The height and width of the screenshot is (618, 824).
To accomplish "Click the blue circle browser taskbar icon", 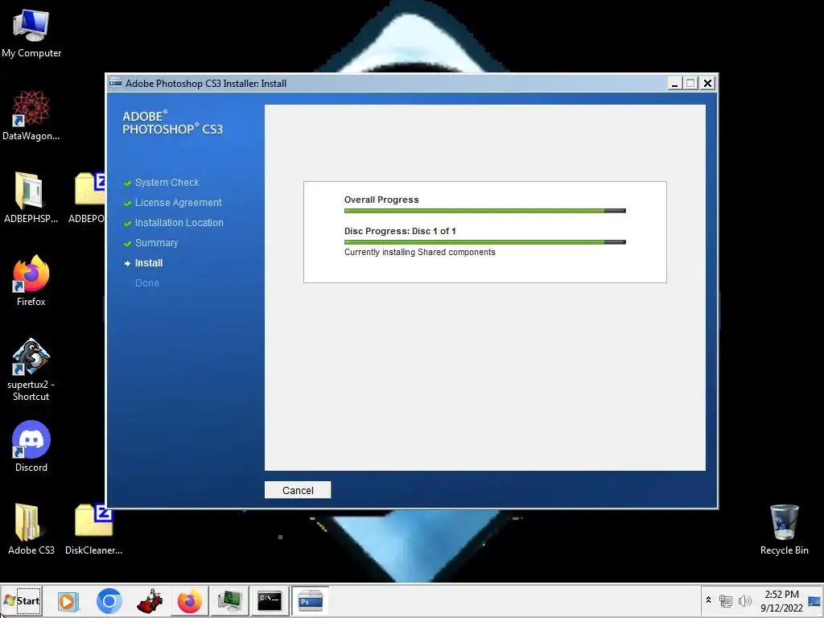I will (x=109, y=600).
